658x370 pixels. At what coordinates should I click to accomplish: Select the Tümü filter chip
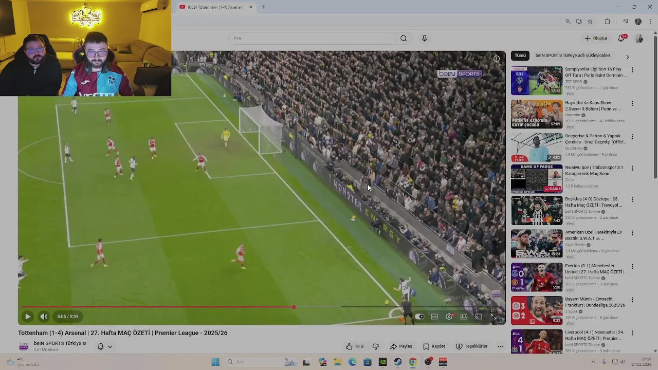point(520,55)
